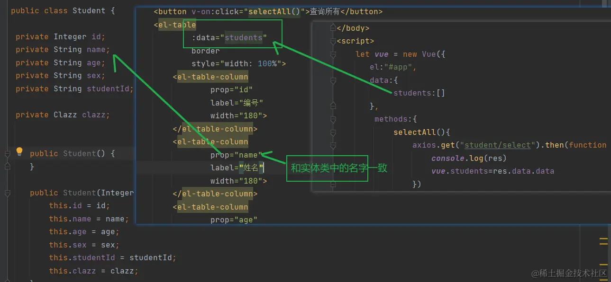Place cursor on "private String name;"
The image size is (611, 282).
point(63,50)
